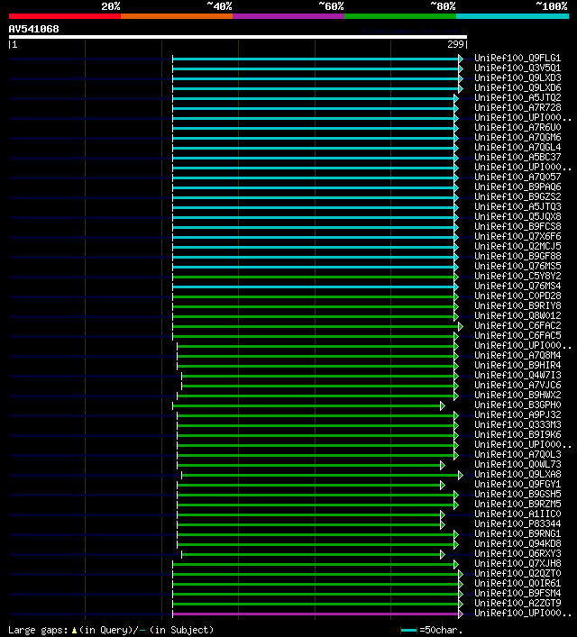Select hit label UniRef100_Q2MCJ5
577x637 pixels.
(x=517, y=246)
